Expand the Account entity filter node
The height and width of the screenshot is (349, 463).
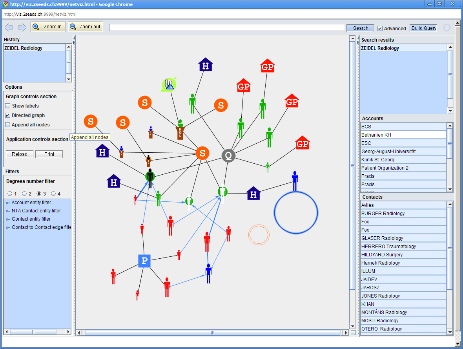pyautogui.click(x=8, y=203)
